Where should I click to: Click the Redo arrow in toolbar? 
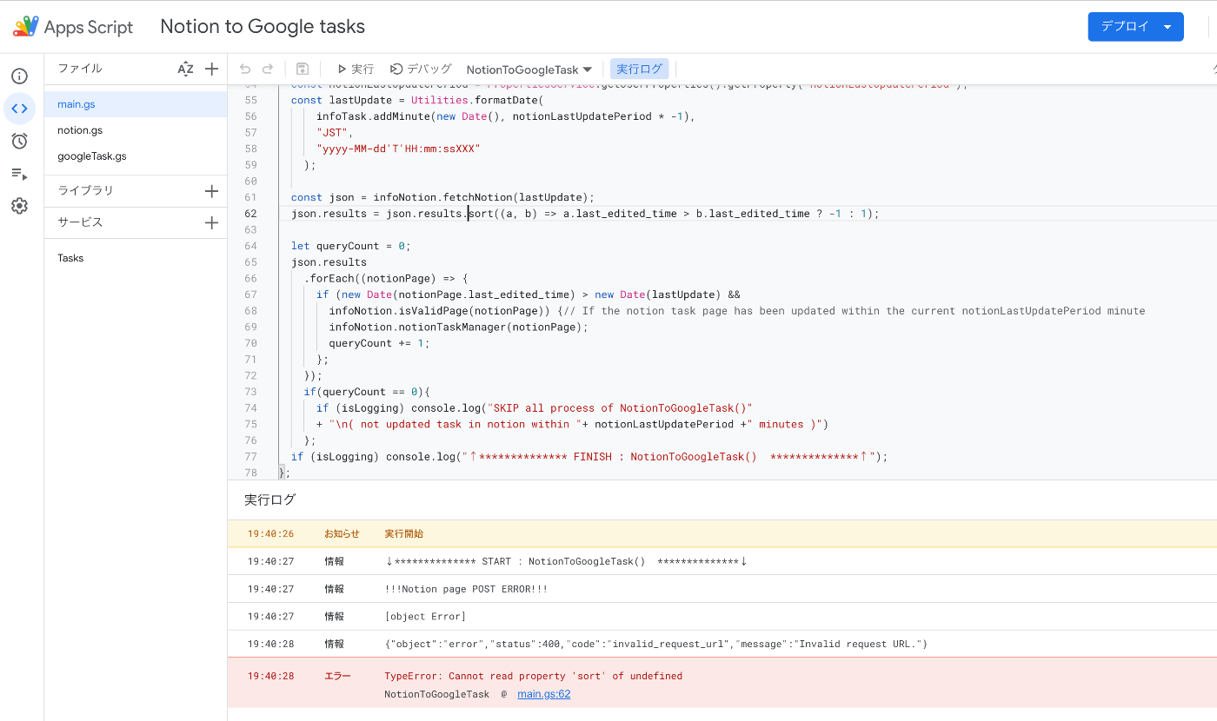(x=268, y=69)
